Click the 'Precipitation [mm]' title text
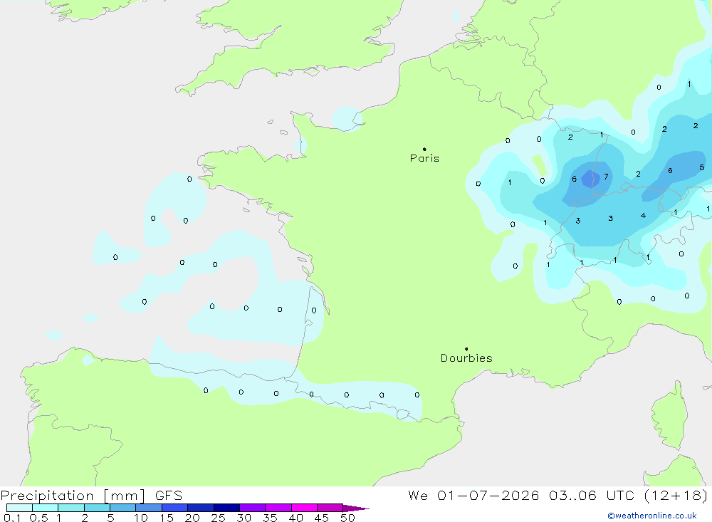 (x=73, y=496)
